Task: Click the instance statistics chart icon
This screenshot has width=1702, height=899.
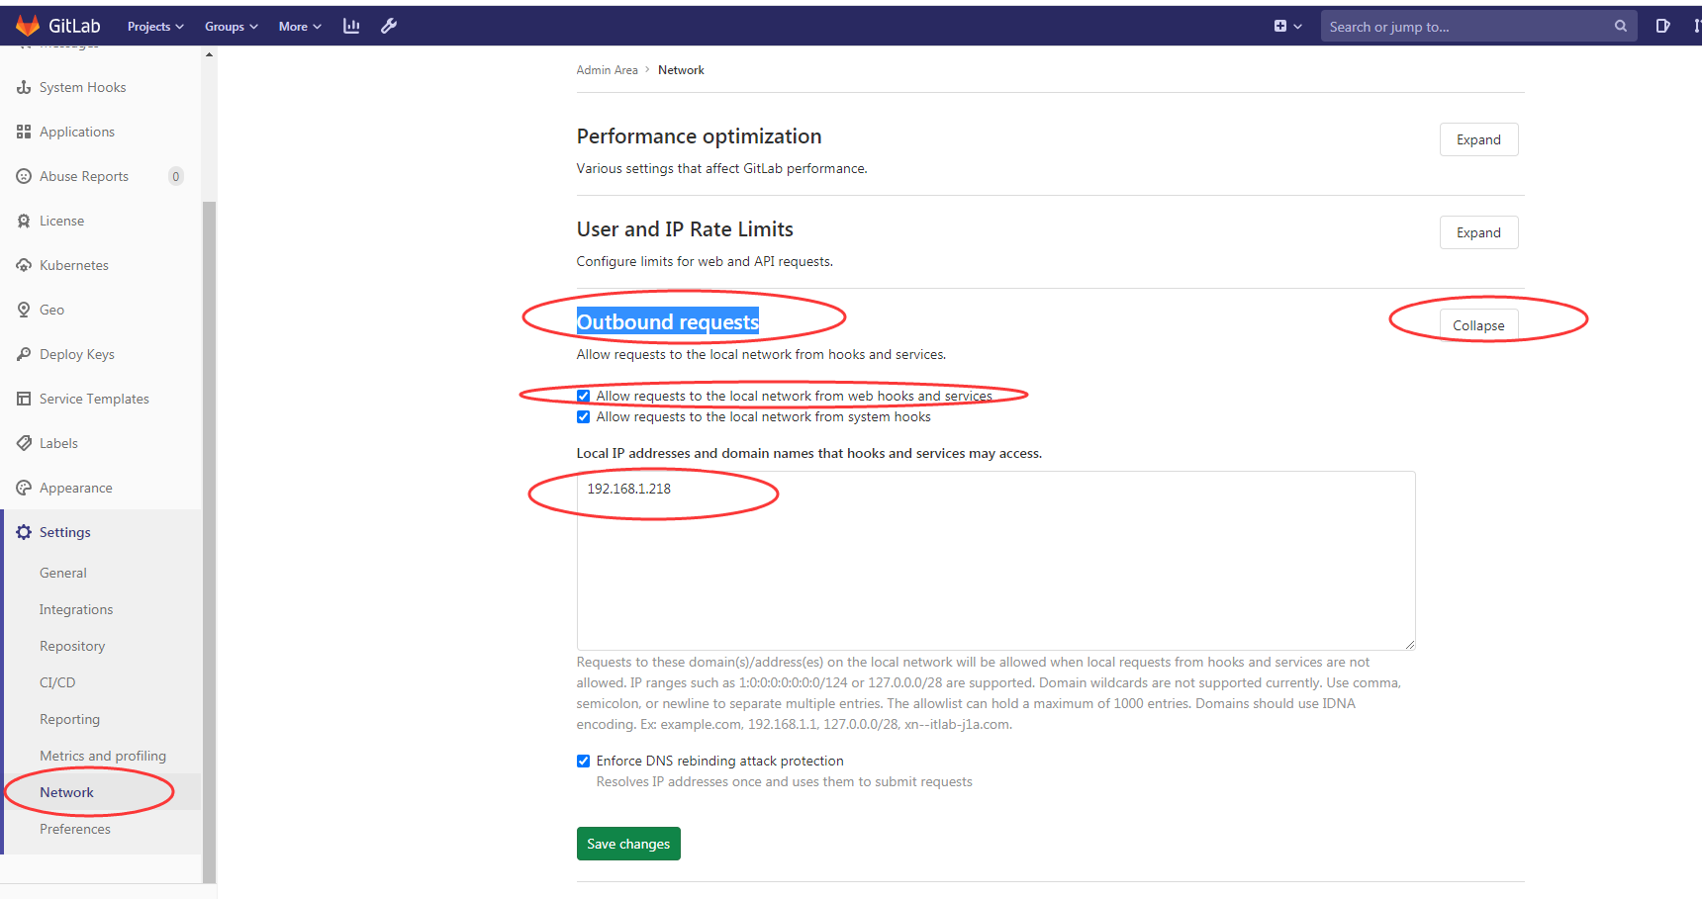Action: point(351,26)
